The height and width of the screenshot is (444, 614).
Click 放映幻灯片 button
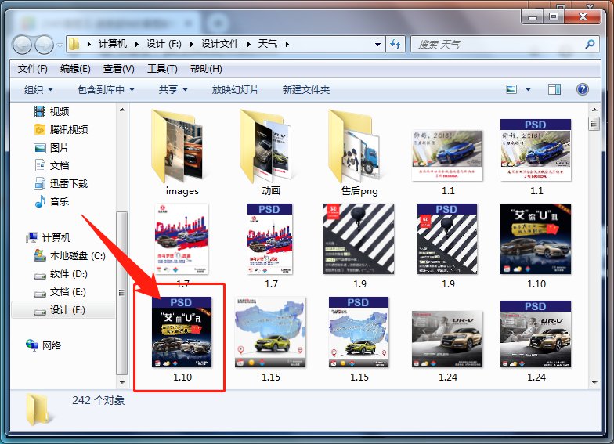tap(235, 89)
